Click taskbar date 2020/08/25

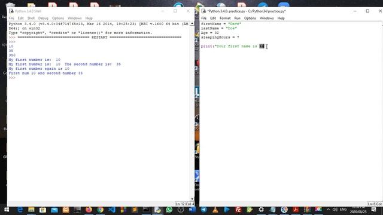coord(358,212)
